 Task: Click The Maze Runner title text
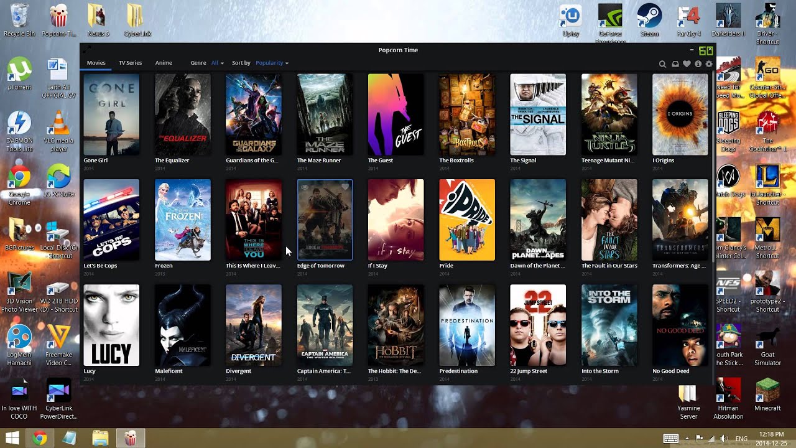pyautogui.click(x=319, y=161)
